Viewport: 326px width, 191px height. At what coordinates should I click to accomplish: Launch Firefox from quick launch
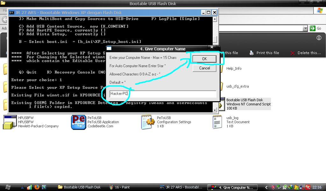coord(37,187)
